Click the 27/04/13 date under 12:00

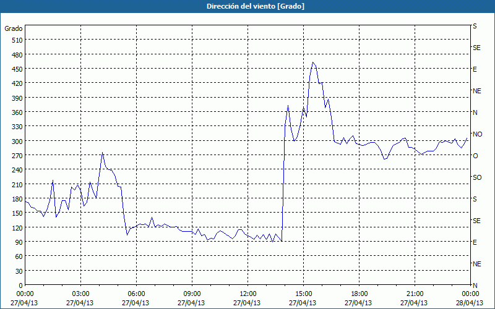[x=247, y=303]
